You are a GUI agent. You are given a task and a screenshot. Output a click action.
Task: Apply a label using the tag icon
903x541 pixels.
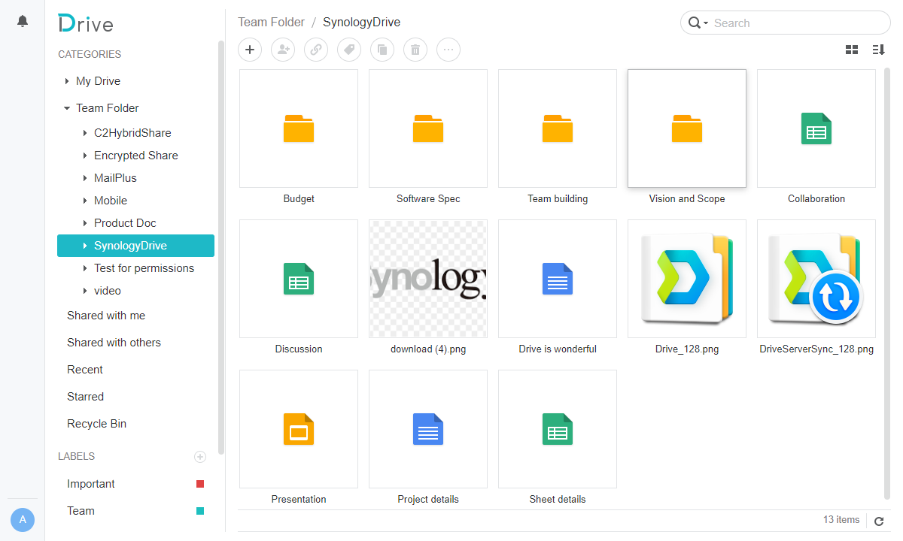(x=349, y=50)
